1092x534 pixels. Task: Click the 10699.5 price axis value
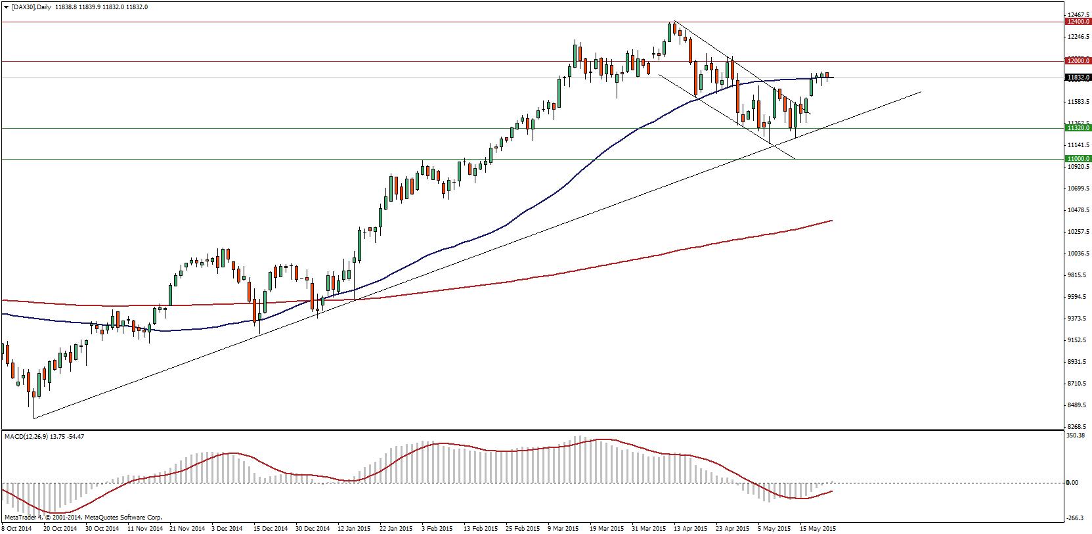pyautogui.click(x=1080, y=189)
